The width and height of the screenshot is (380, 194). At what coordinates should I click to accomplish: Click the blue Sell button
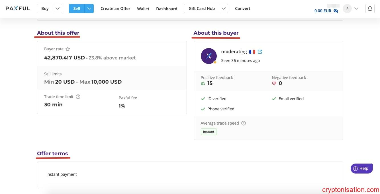(x=77, y=9)
